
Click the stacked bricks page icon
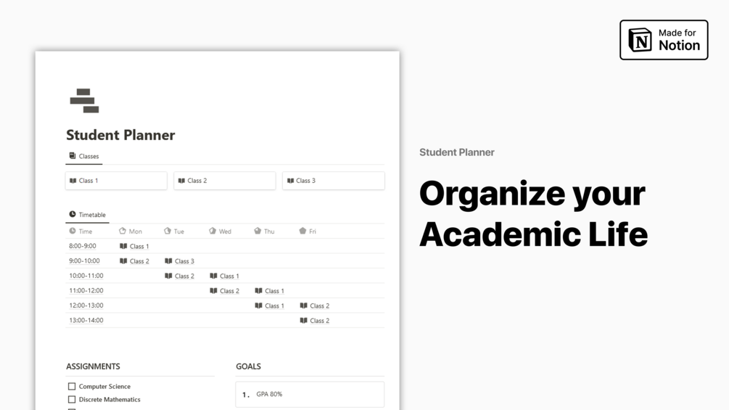[x=84, y=101]
